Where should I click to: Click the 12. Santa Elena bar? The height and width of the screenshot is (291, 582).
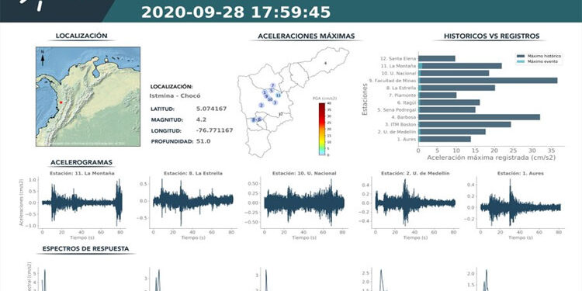tap(436, 58)
